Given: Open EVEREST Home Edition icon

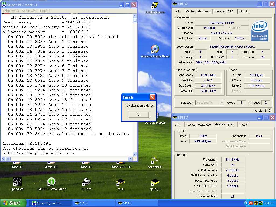Looking at the screenshot, I should click(x=51, y=184).
